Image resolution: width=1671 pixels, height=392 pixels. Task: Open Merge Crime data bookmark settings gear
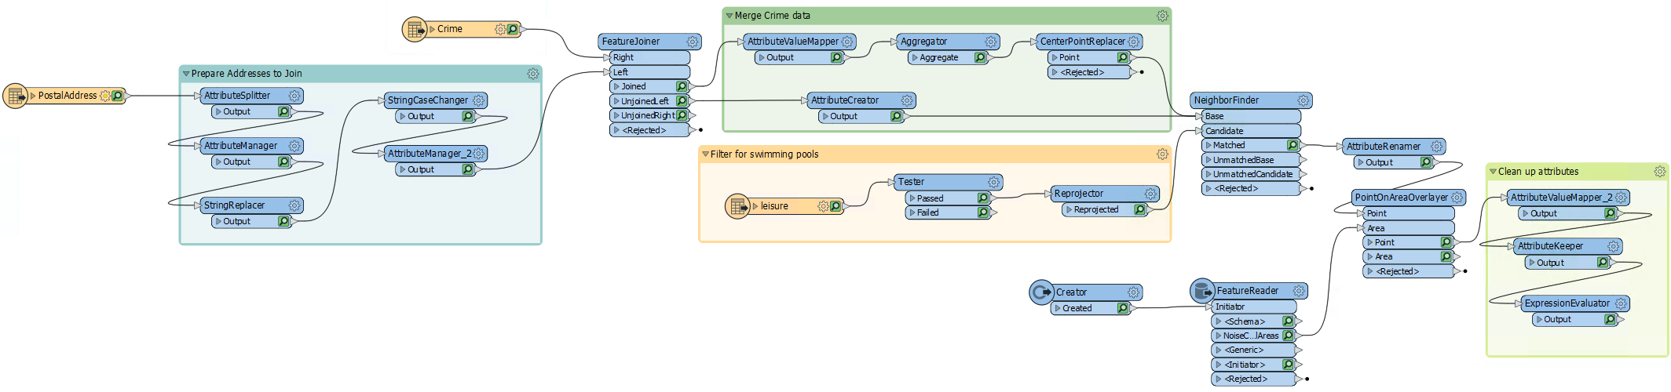click(1162, 16)
